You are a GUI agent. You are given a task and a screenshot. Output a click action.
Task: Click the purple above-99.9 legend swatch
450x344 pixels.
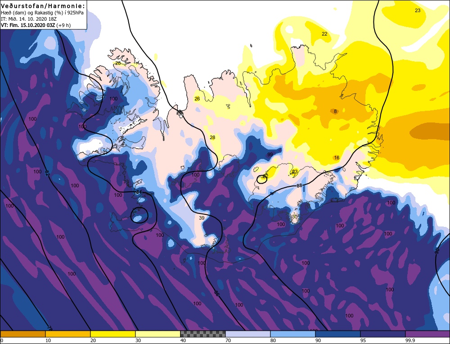[x=427, y=334]
